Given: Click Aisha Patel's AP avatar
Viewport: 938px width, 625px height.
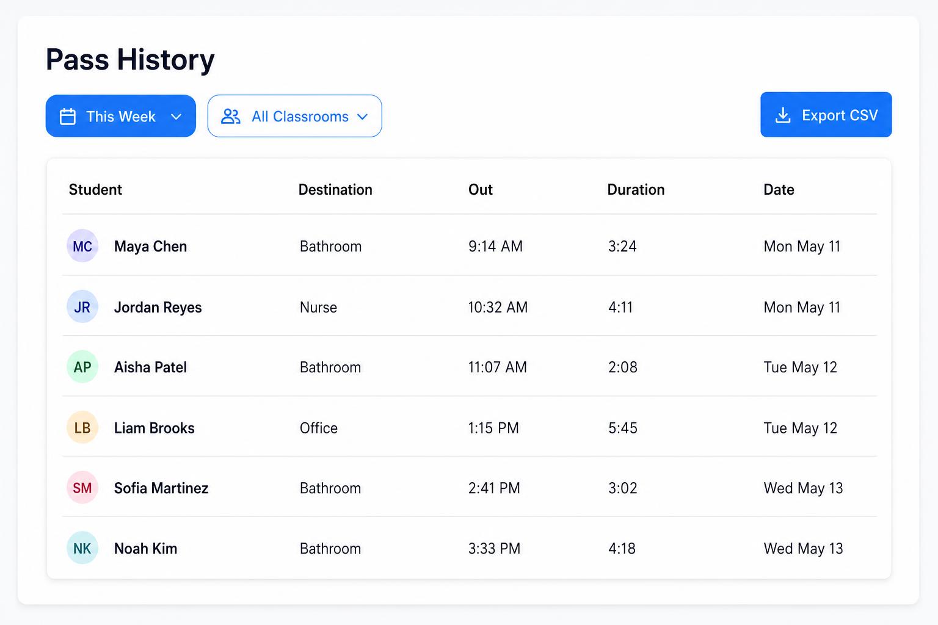Looking at the screenshot, I should (82, 367).
